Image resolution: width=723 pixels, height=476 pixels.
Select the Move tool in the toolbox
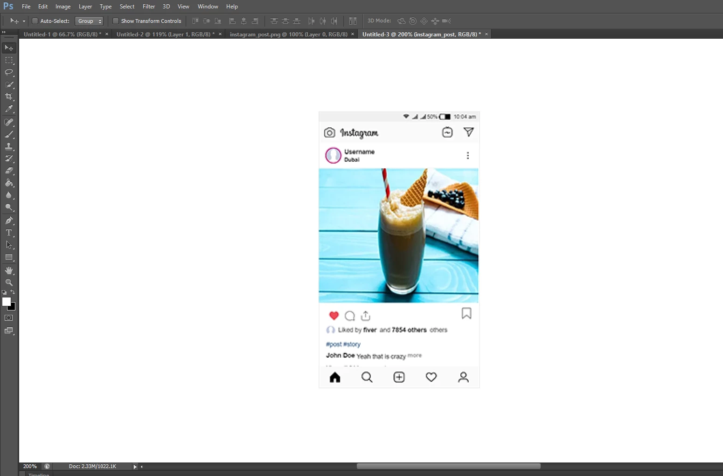(9, 48)
